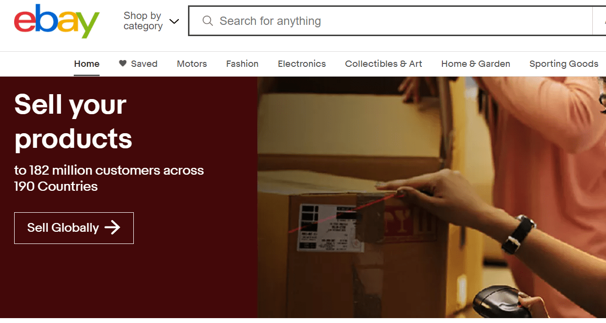Choose the Home & Garden category
The image size is (606, 323).
point(476,64)
